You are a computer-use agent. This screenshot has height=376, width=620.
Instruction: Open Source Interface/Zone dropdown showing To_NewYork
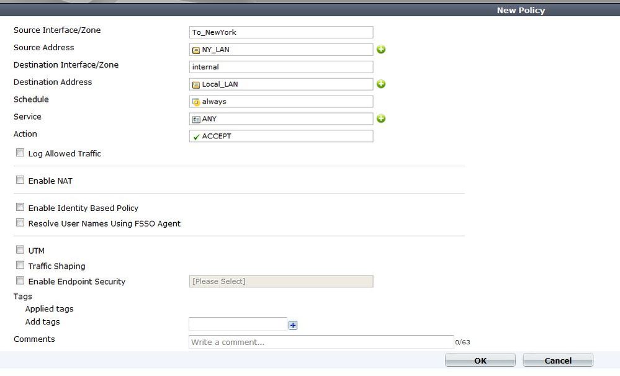tap(281, 32)
